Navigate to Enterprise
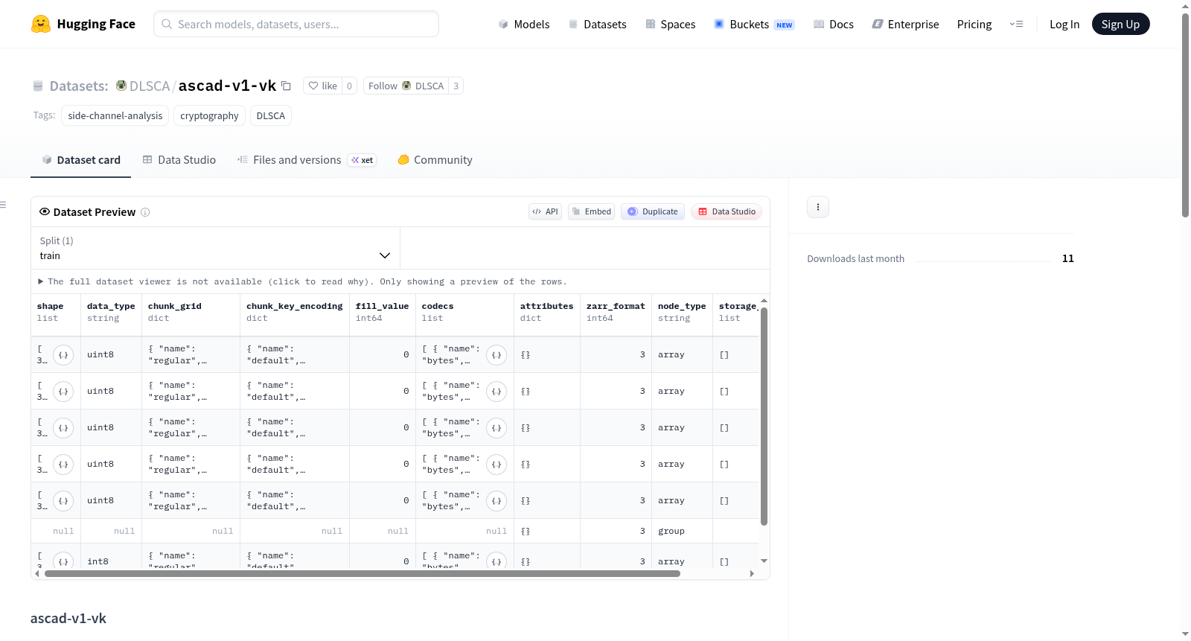The width and height of the screenshot is (1191, 641). click(x=905, y=24)
